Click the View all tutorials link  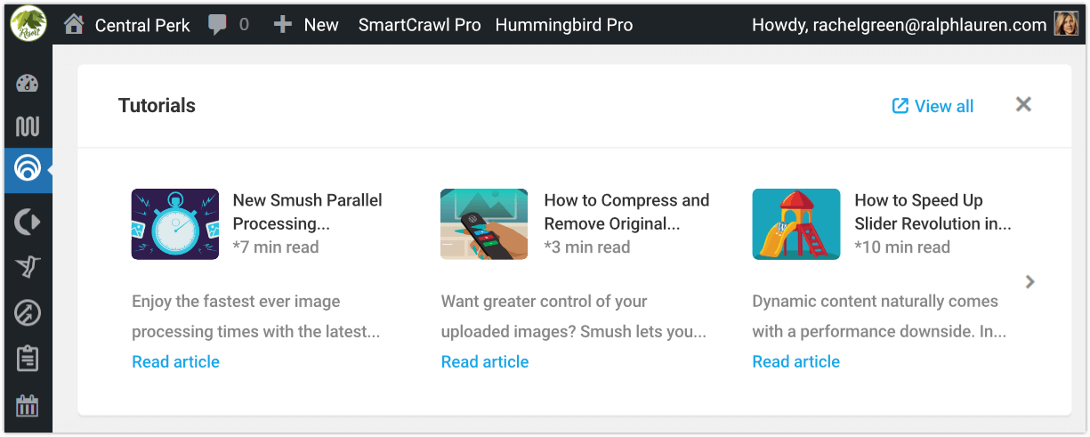click(x=933, y=106)
